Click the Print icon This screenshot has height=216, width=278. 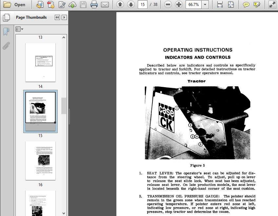tap(94, 5)
